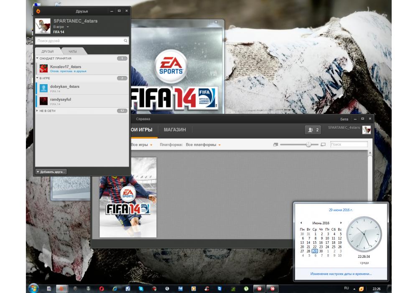Click "Добавить друга" button
418x293 pixels.
click(x=51, y=172)
